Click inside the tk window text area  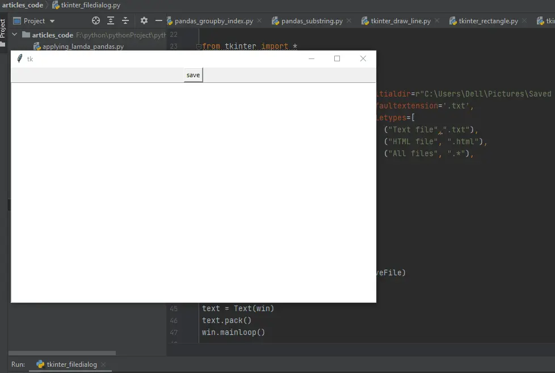[194, 192]
